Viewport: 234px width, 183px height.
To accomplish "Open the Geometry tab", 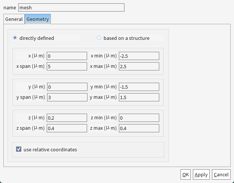I will coord(38,19).
